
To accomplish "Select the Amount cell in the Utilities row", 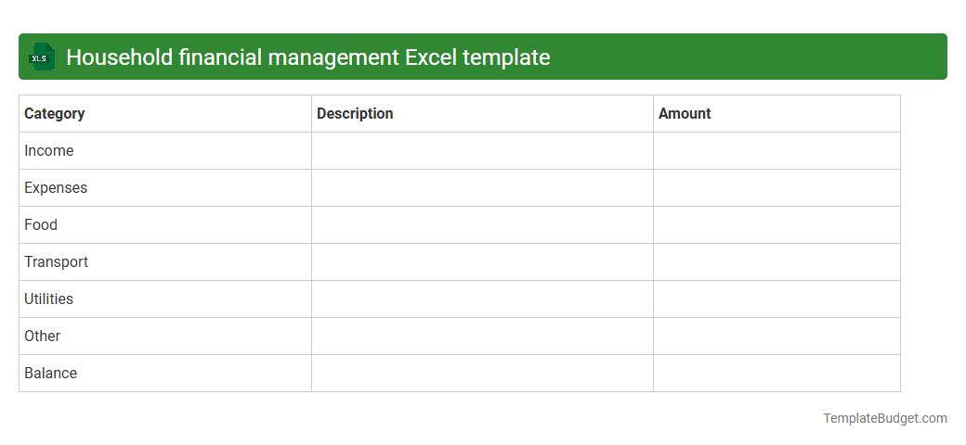I will [x=777, y=299].
